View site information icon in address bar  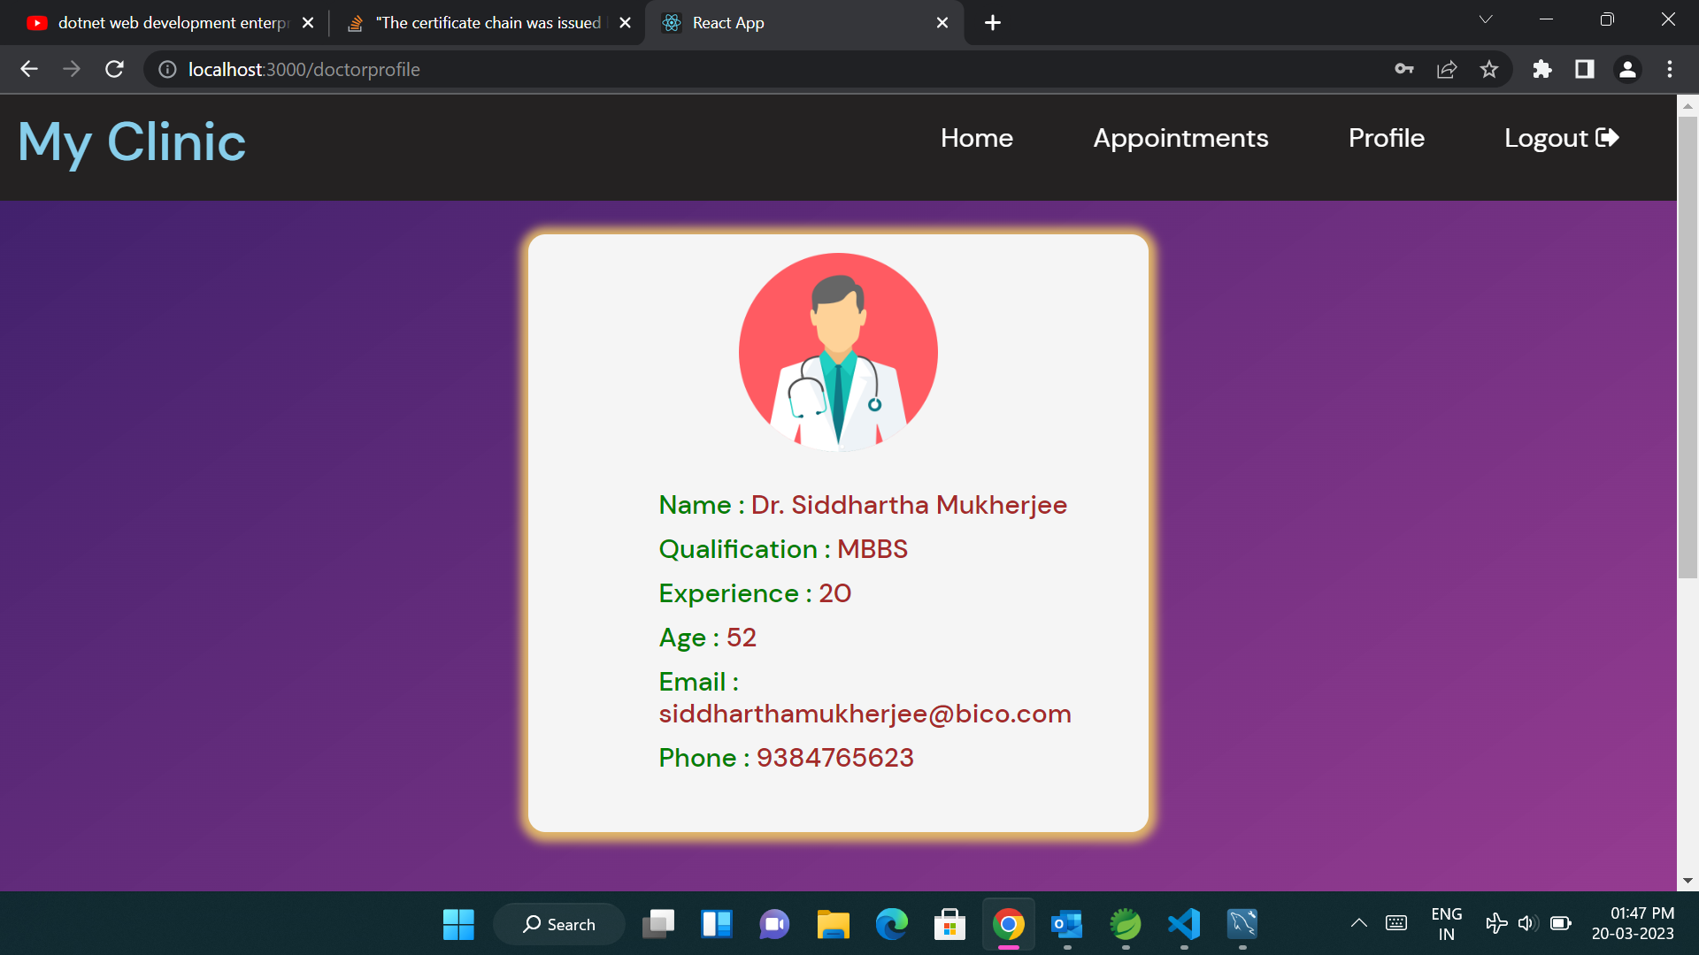(167, 69)
